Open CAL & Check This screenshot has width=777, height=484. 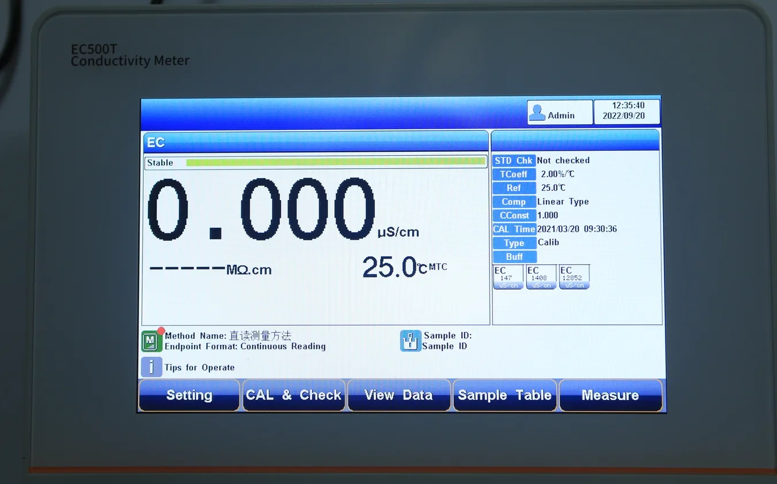[294, 395]
